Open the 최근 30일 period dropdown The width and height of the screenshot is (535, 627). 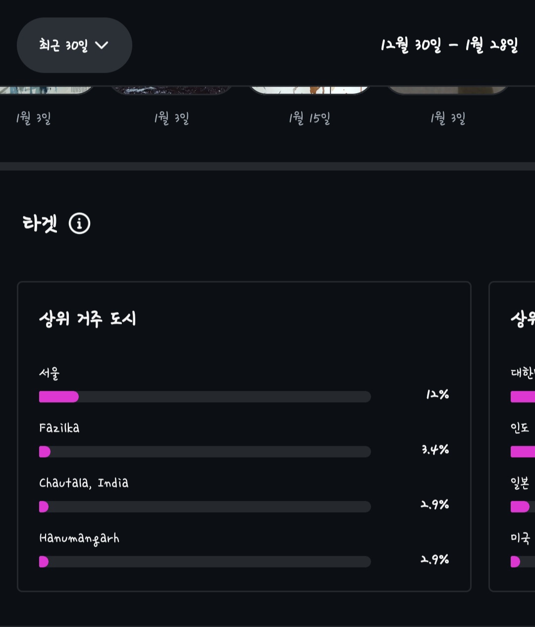[x=74, y=45]
